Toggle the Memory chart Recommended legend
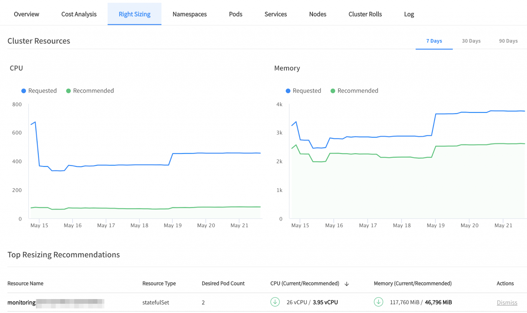This screenshot has width=527, height=313. pos(354,91)
